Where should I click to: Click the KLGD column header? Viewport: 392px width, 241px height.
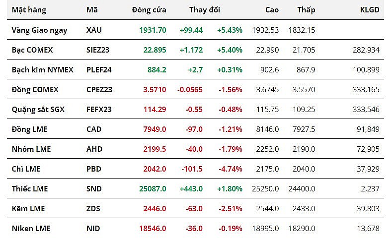[370, 10]
